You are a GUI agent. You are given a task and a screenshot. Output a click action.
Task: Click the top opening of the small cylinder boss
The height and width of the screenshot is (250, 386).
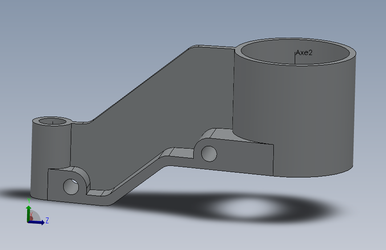[x=53, y=121]
